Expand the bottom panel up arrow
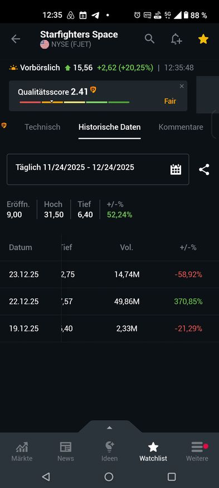Viewport: 219px width, 488px height. coord(109,428)
